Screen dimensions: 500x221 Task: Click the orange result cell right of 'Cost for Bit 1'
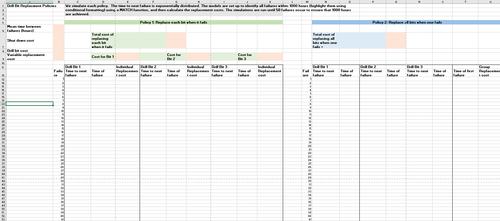pyautogui.click(x=128, y=57)
